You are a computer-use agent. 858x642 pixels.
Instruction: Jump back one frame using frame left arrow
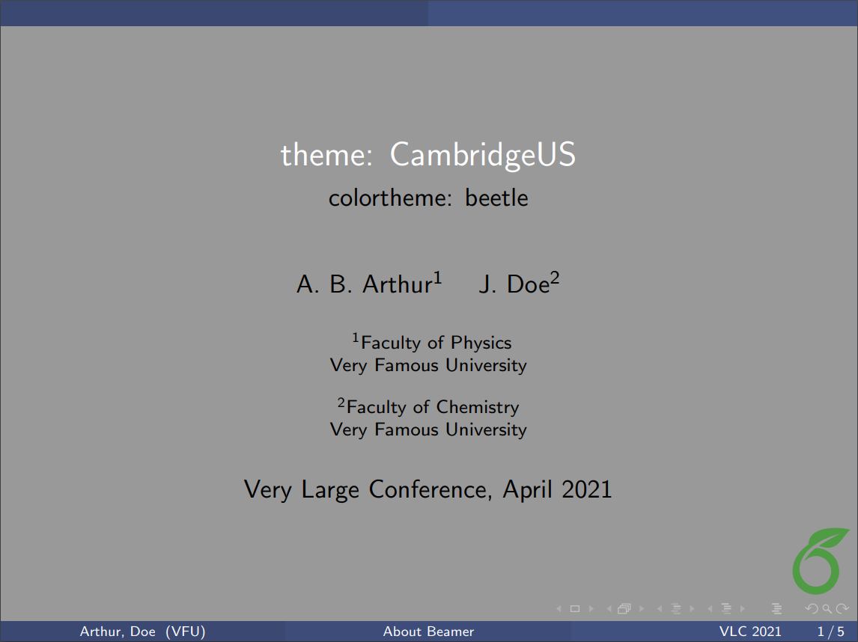pos(609,608)
